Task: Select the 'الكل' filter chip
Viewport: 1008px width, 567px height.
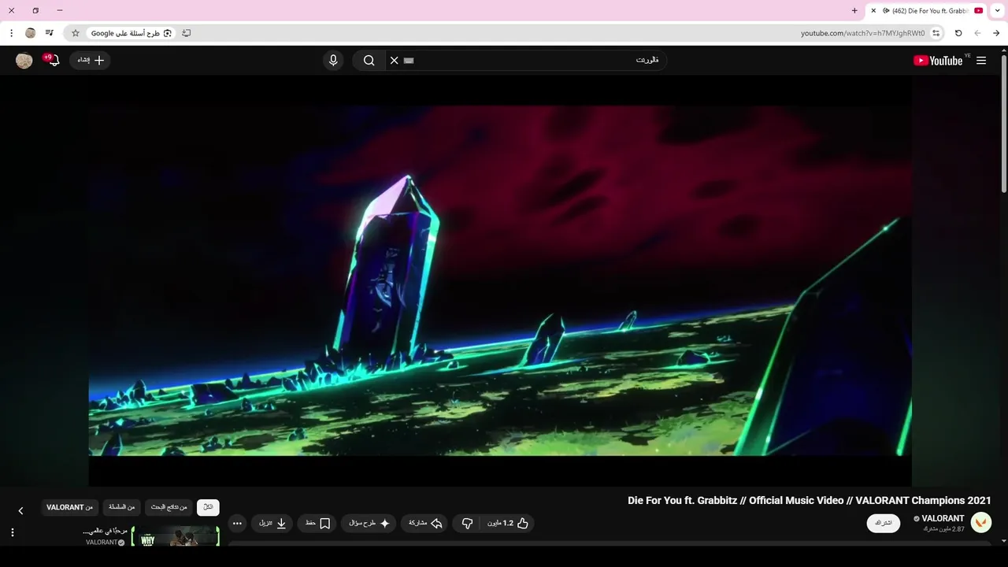Action: point(208,507)
